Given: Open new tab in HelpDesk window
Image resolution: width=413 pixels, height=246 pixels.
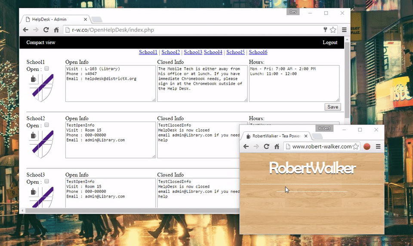Looking at the screenshot, I should [97, 19].
